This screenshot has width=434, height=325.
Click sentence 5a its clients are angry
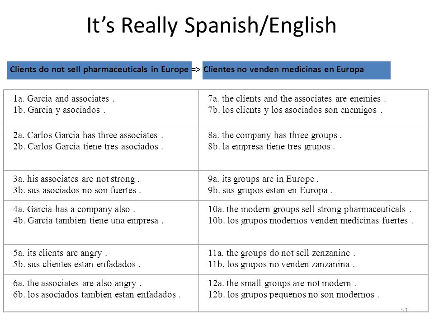(x=60, y=253)
